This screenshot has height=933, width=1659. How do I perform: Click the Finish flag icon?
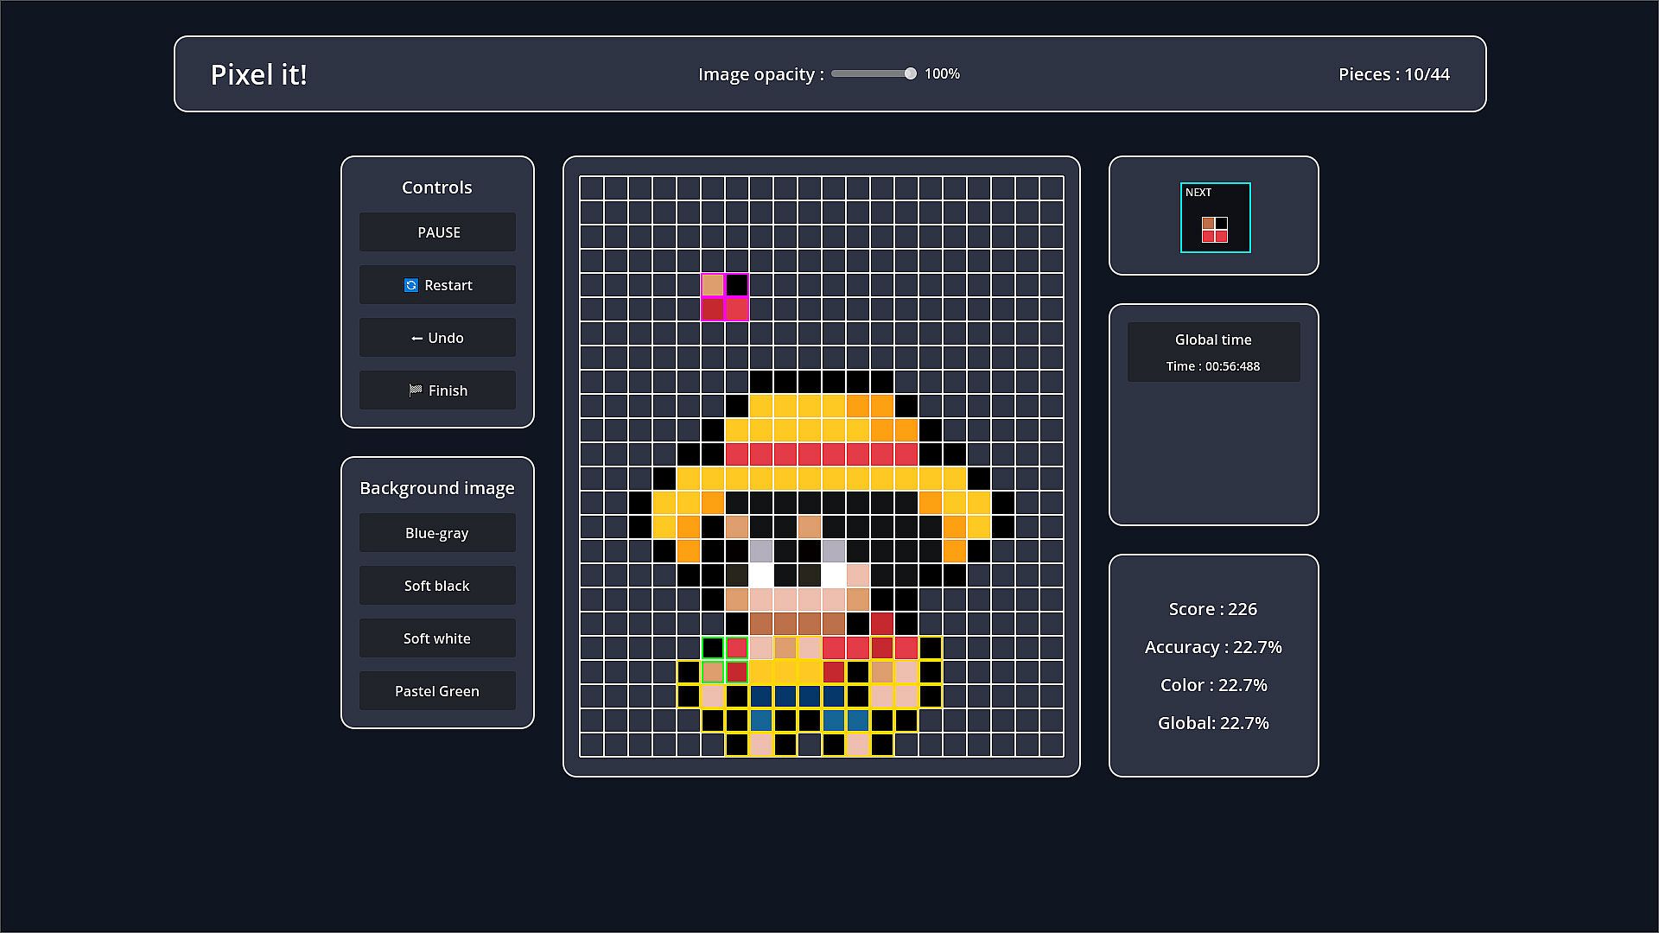coord(416,390)
